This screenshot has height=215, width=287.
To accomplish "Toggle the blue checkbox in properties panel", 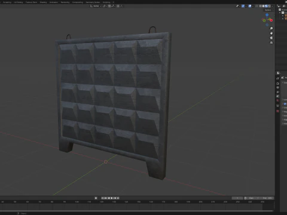I will (x=285, y=104).
